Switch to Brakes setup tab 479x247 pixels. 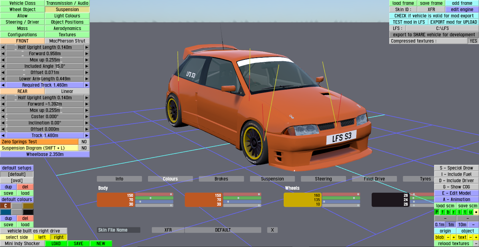(x=221, y=179)
